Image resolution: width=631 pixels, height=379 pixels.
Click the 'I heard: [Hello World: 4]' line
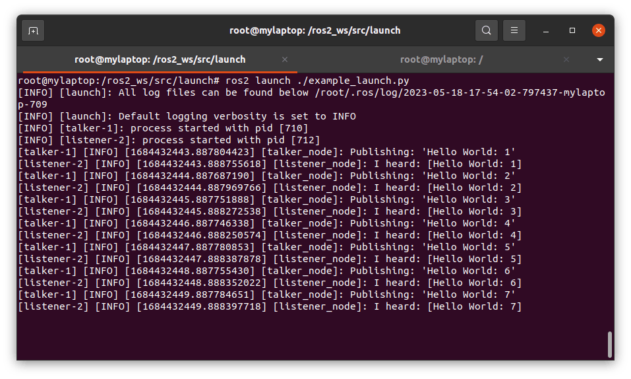pos(270,236)
